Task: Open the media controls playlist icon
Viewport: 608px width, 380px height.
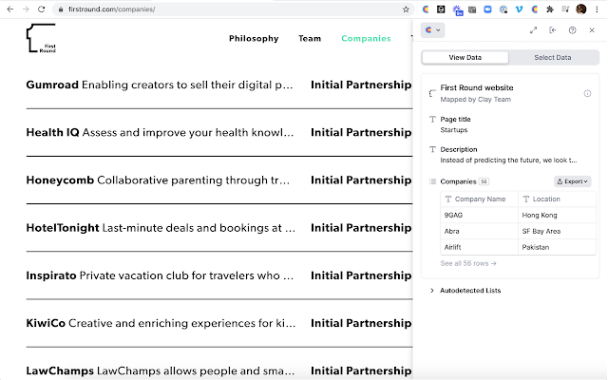Action: pos(565,9)
